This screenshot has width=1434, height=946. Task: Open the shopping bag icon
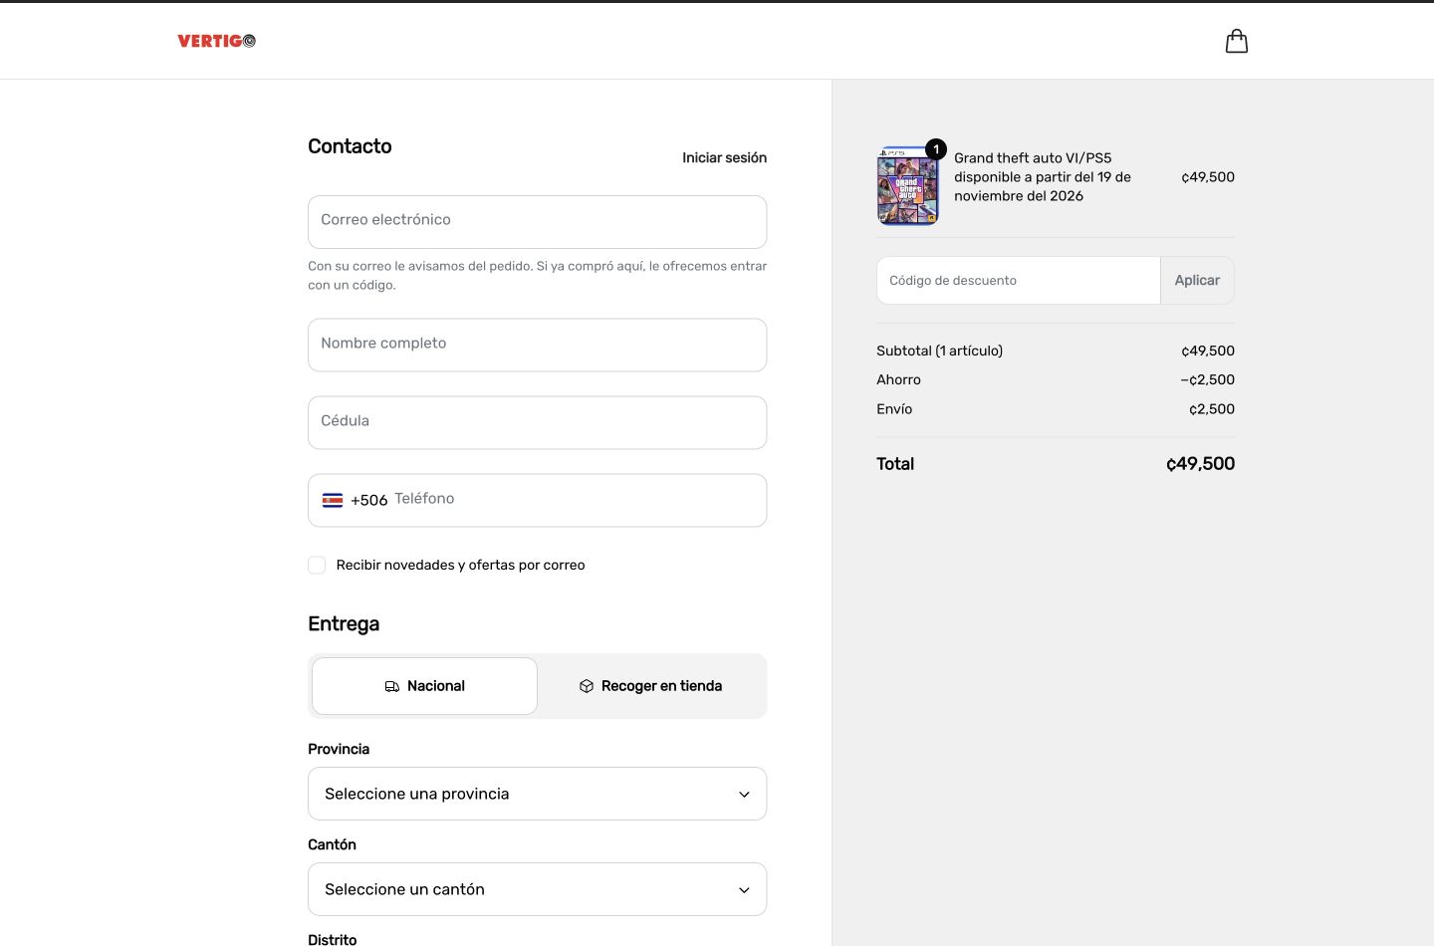(1236, 41)
